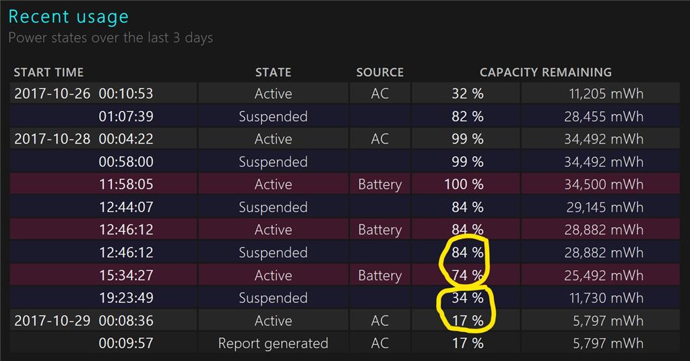Select the 12:44:07 time entry
Screen dimensions: 690x361
click(x=126, y=207)
